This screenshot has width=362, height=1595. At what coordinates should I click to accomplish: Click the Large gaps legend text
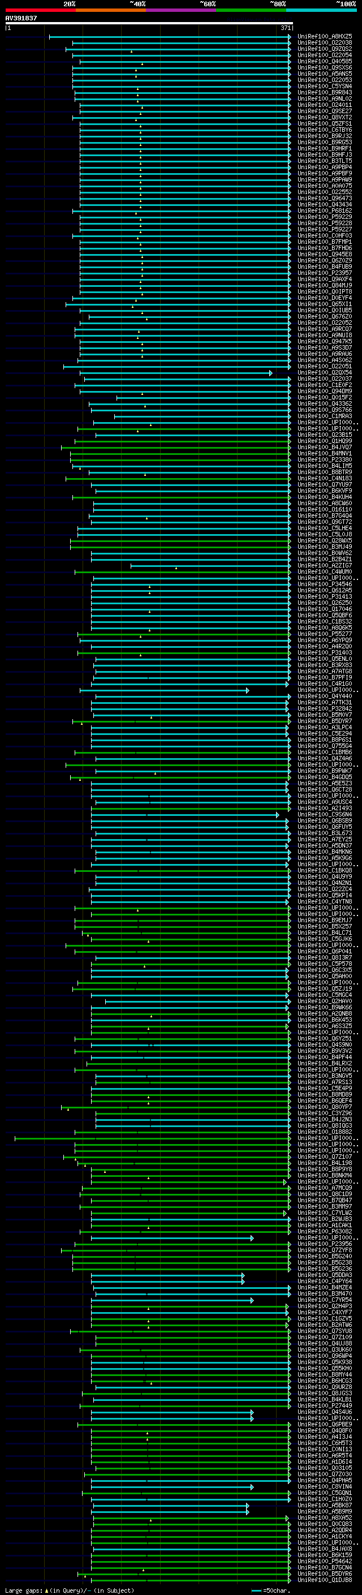(x=70, y=1590)
